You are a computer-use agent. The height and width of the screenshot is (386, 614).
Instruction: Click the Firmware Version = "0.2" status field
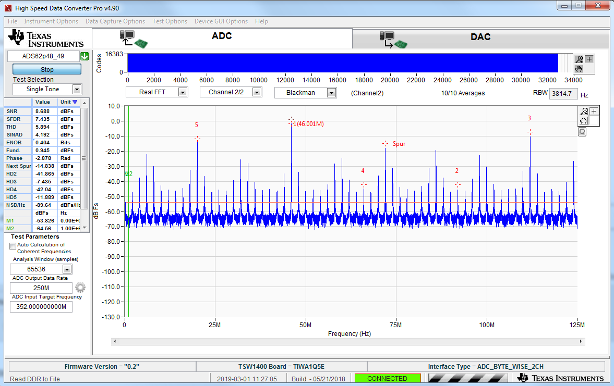pos(102,366)
